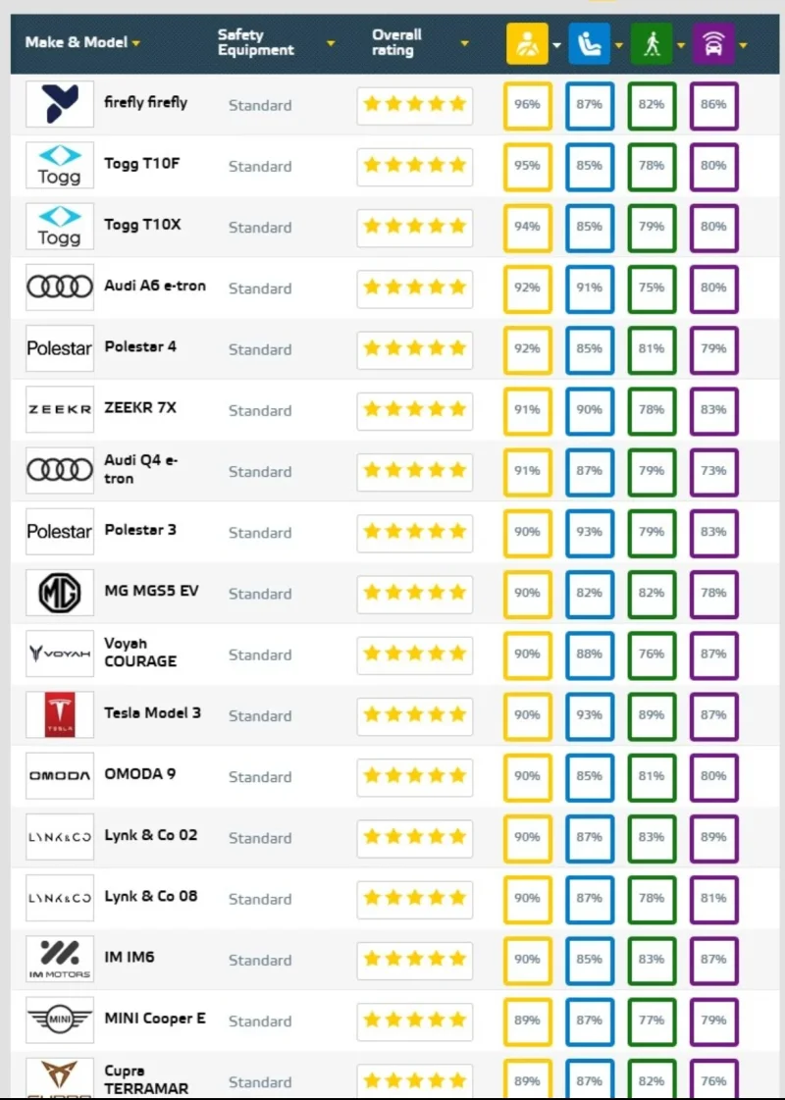Image resolution: width=785 pixels, height=1100 pixels.
Task: Click the 96% adult occupant score box
Action: coord(527,105)
